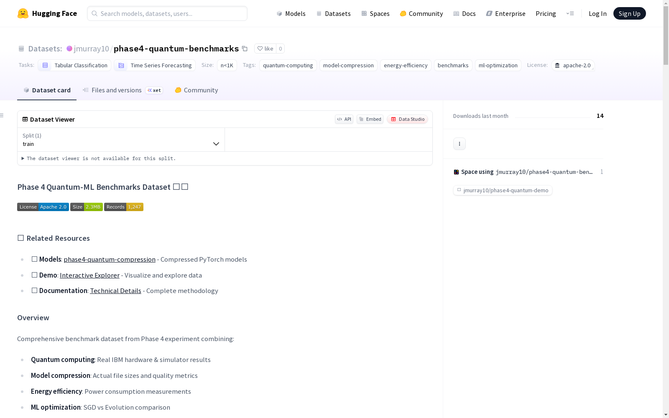Click the Log In link
Image resolution: width=669 pixels, height=418 pixels.
(598, 13)
